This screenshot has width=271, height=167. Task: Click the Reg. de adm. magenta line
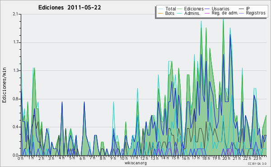tap(207, 13)
